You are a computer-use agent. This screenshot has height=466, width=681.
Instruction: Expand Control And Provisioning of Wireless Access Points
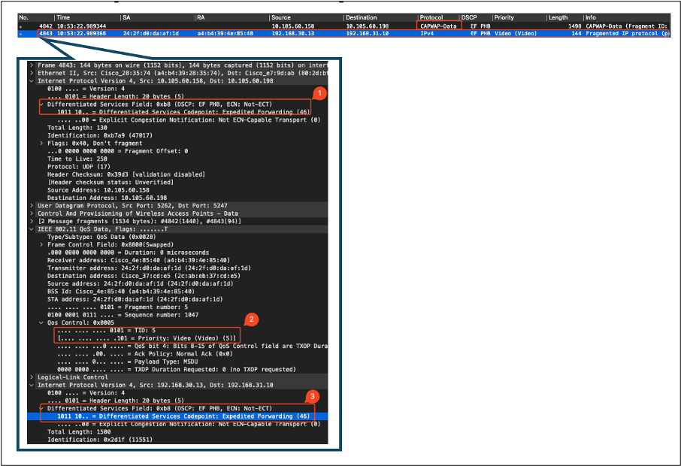tap(32, 213)
